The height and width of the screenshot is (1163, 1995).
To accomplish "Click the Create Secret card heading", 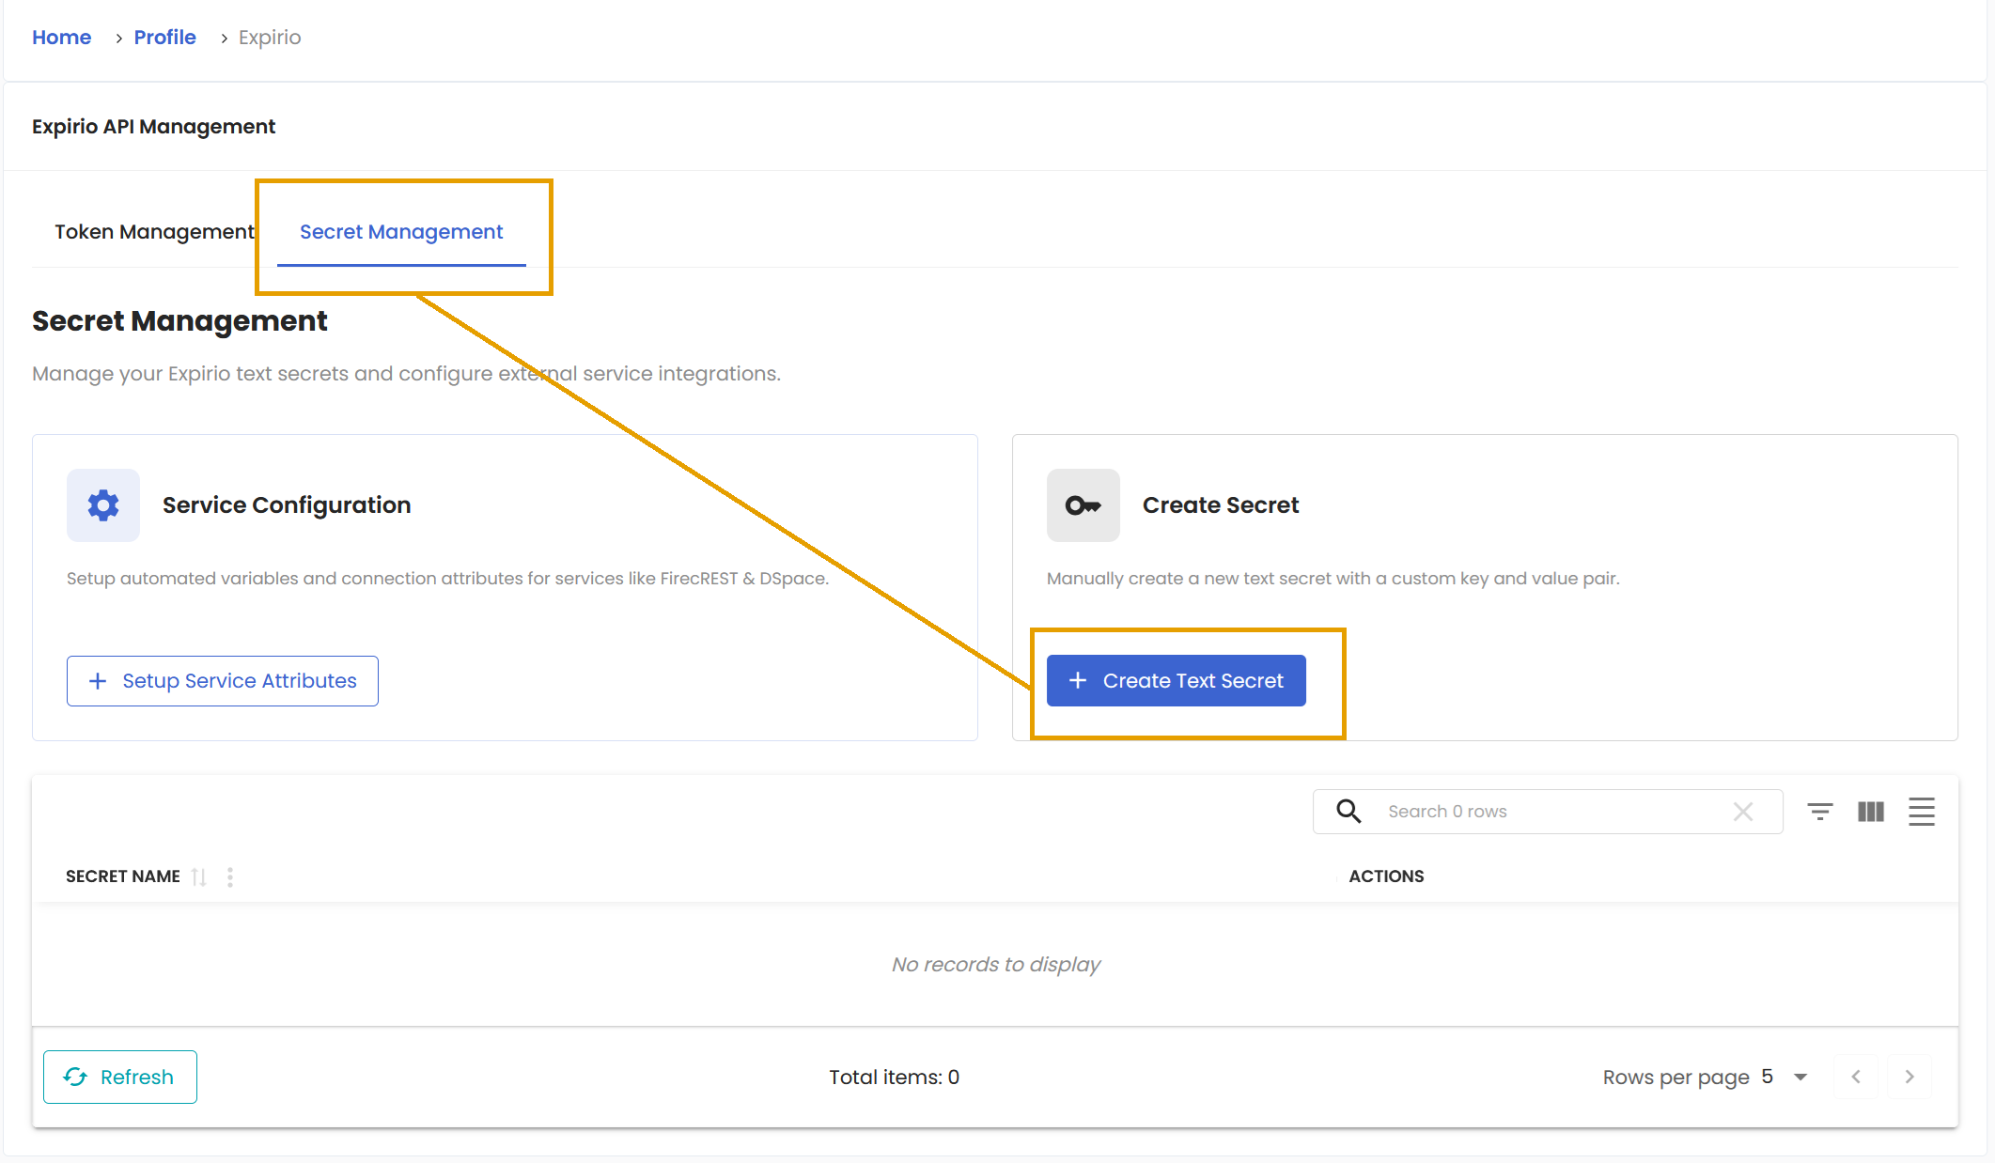I will [x=1221, y=505].
